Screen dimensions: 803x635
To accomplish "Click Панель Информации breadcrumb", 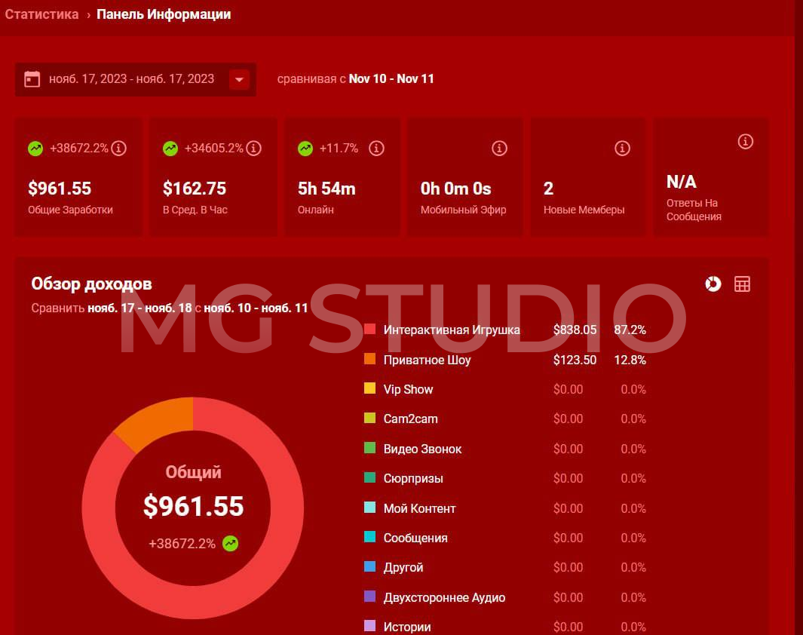I will click(x=164, y=14).
